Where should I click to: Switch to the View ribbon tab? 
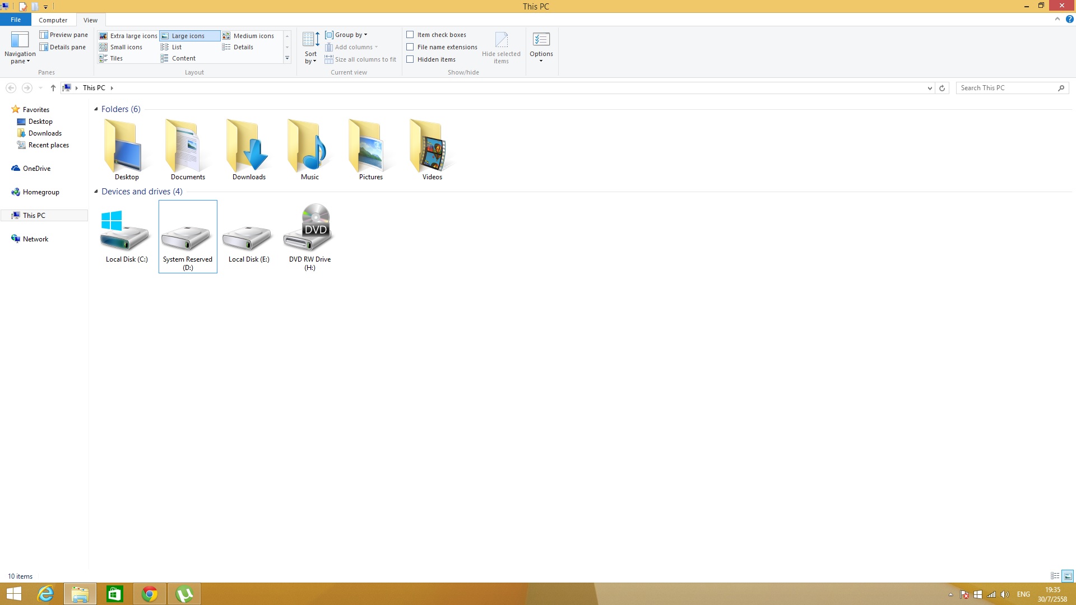click(x=90, y=20)
